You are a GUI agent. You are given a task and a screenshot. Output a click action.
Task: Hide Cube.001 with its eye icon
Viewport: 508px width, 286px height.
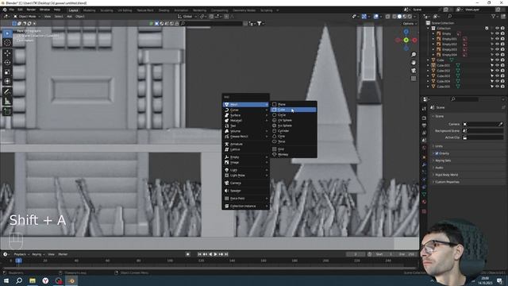[x=498, y=65]
